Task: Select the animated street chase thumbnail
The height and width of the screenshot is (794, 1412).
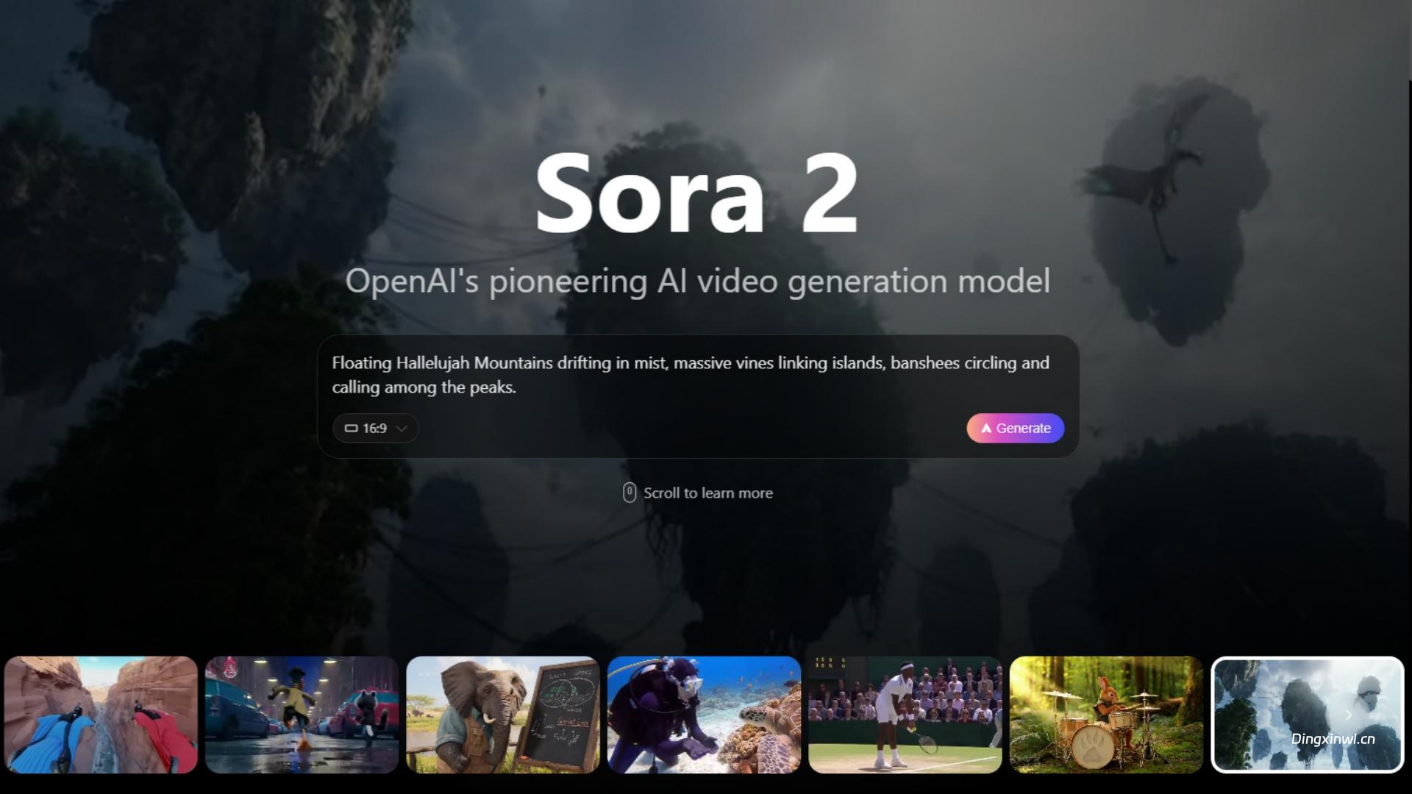Action: coord(302,715)
